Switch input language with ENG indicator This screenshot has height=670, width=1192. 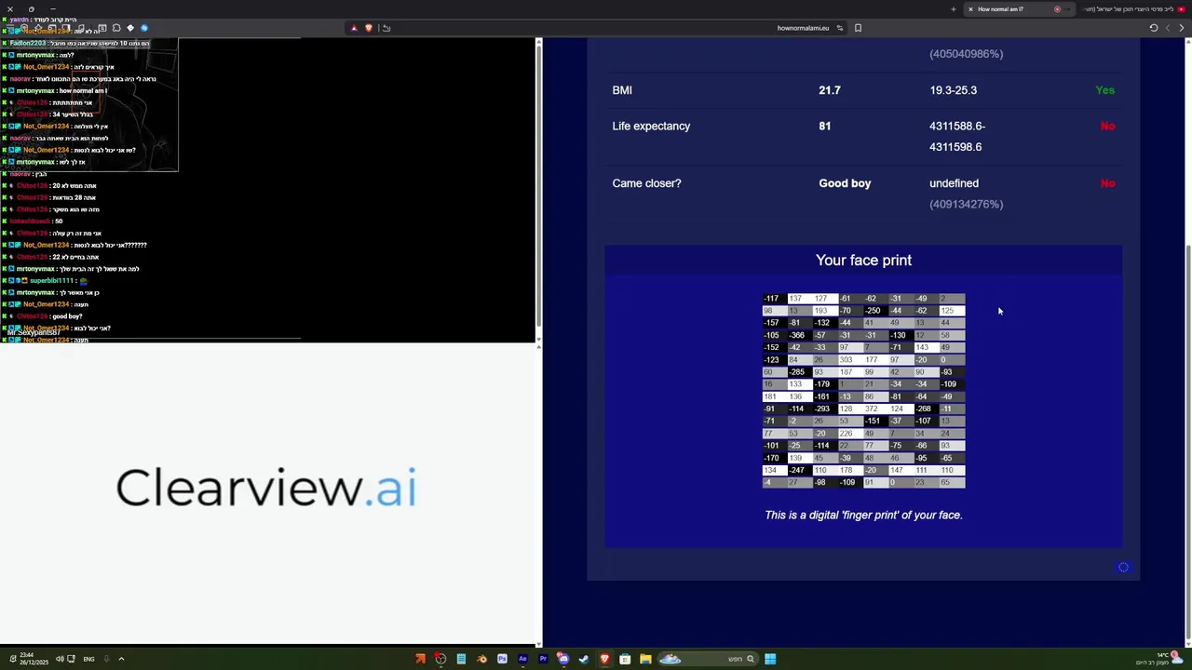tap(88, 659)
